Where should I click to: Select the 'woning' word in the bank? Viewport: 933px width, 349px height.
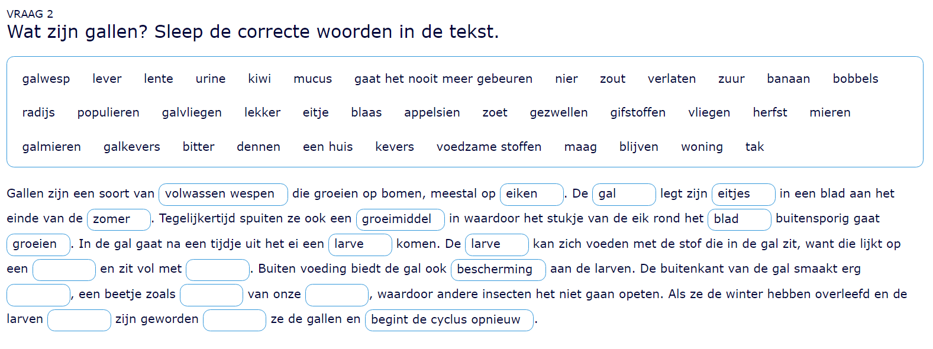coord(702,147)
